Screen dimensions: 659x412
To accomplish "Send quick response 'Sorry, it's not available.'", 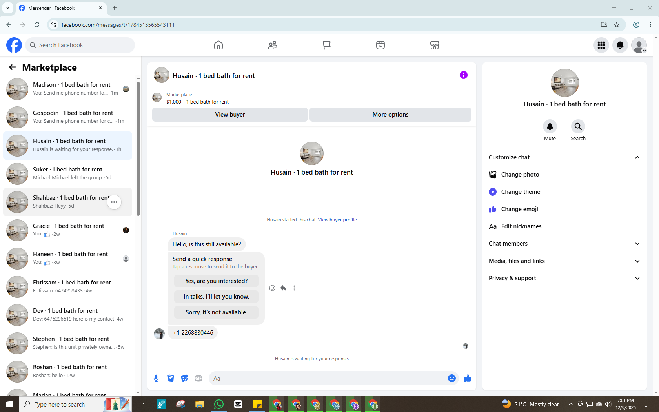I will tap(216, 312).
